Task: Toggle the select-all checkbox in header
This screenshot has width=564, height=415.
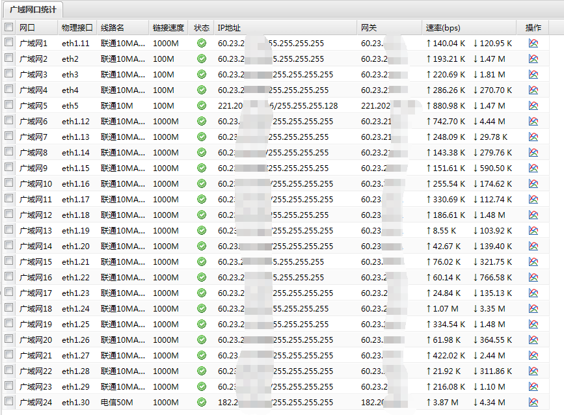Action: tap(8, 27)
